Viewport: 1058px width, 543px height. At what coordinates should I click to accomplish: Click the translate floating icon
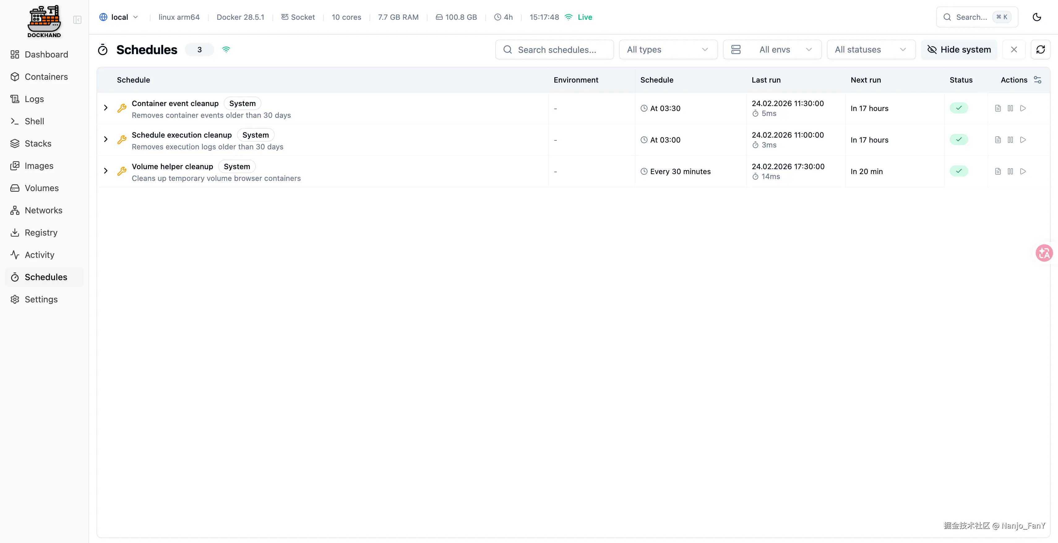tap(1044, 253)
